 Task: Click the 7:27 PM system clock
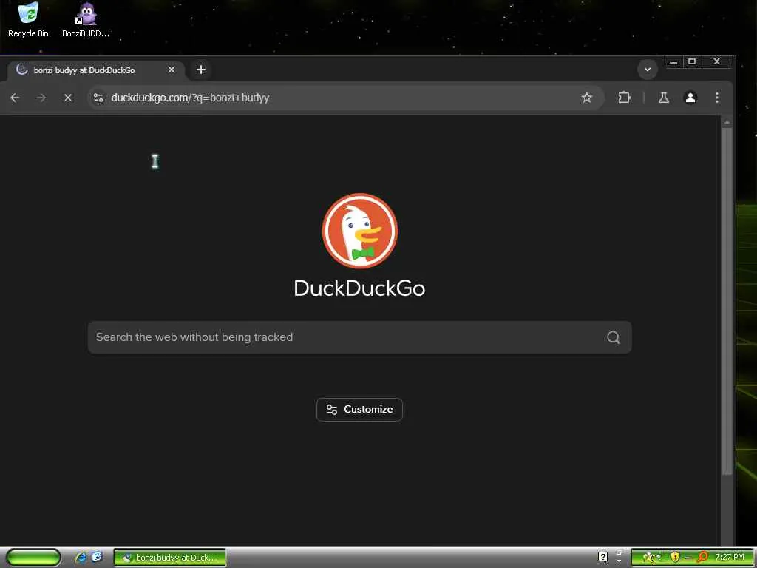coord(730,557)
